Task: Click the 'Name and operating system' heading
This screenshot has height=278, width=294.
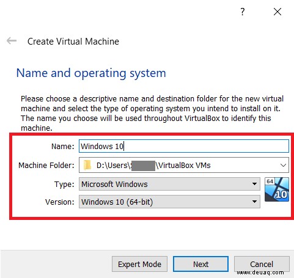Action: [x=91, y=73]
